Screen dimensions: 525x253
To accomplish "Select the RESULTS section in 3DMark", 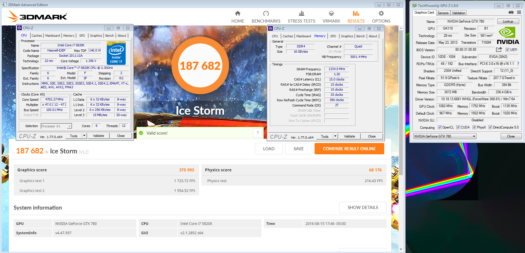I will click(356, 17).
